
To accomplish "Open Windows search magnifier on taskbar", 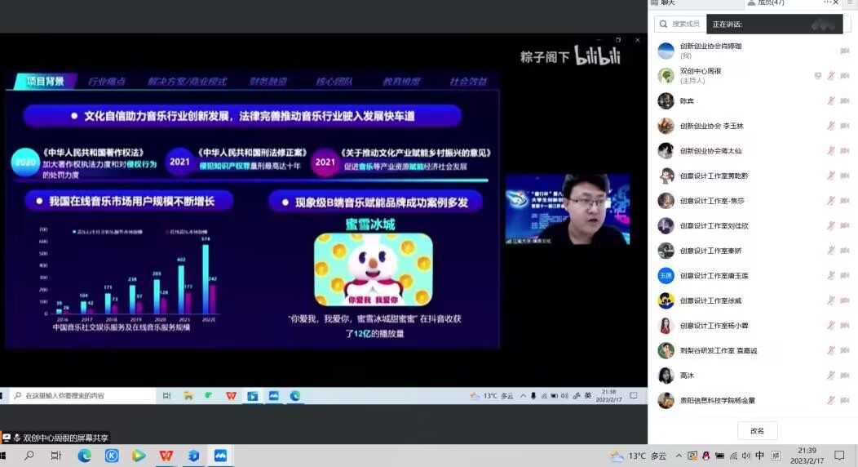I will click(29, 456).
